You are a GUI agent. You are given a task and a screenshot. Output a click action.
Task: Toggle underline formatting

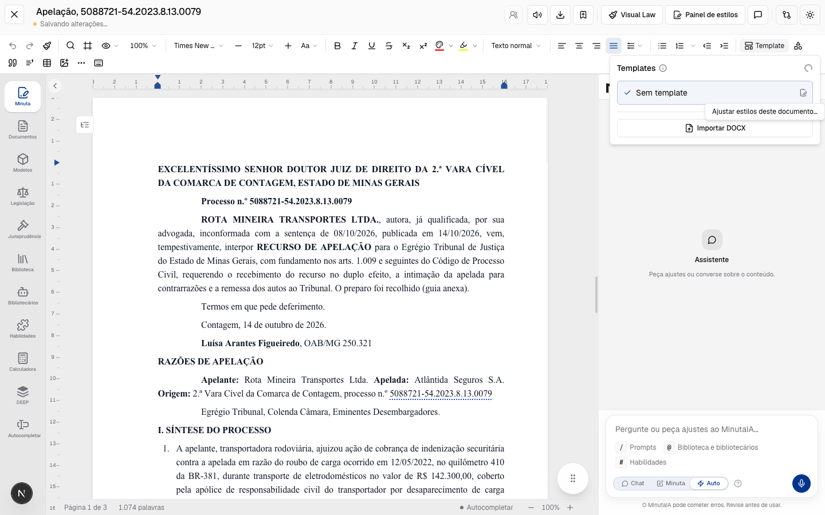pyautogui.click(x=372, y=46)
